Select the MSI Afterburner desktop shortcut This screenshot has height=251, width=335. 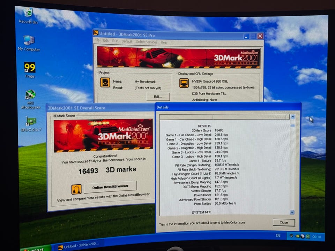coord(31,99)
